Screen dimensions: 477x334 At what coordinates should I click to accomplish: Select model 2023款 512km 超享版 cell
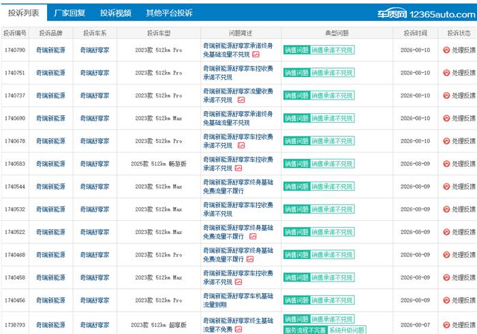click(x=159, y=325)
